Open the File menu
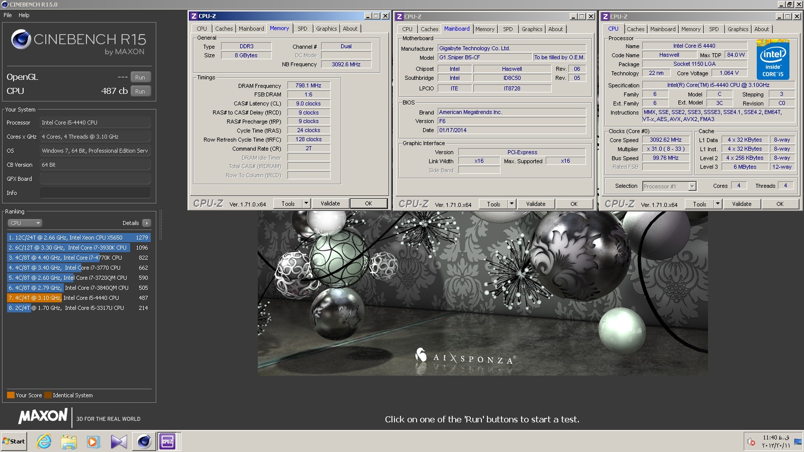This screenshot has height=452, width=804. [8, 15]
